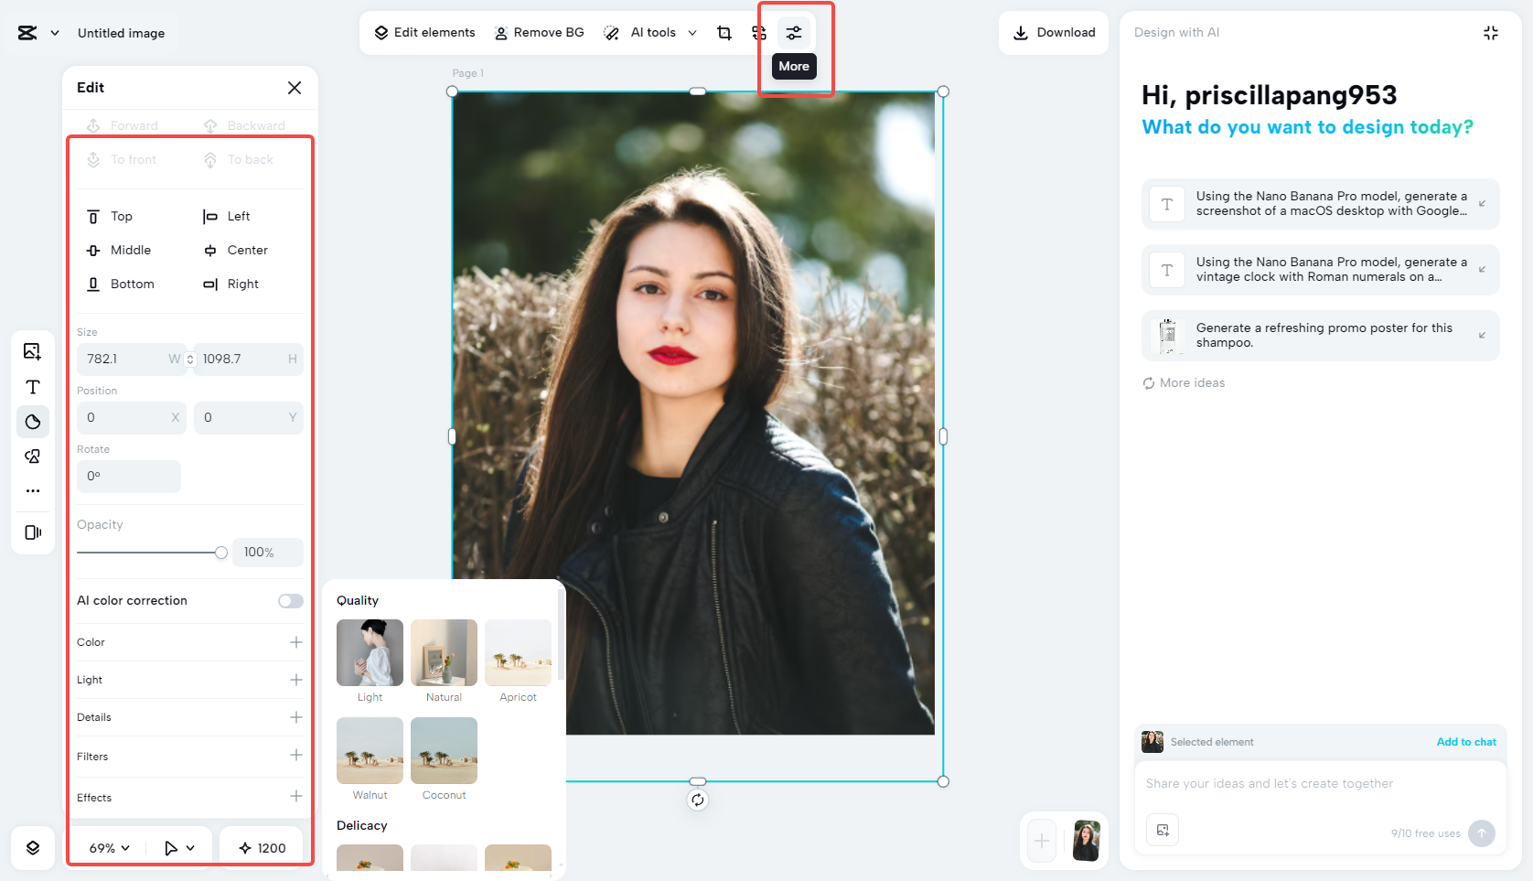This screenshot has height=881, width=1533.
Task: Click the X position field
Action: 131,418
